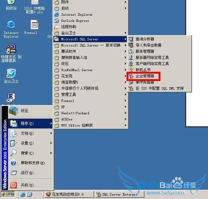208x199 pixels.
Task: Open 在 IIS 中配置 SQL XML 支持
Action: click(160, 88)
